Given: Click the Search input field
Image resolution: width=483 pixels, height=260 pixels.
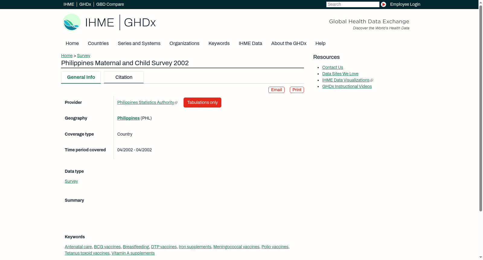Looking at the screenshot, I should pos(353,4).
